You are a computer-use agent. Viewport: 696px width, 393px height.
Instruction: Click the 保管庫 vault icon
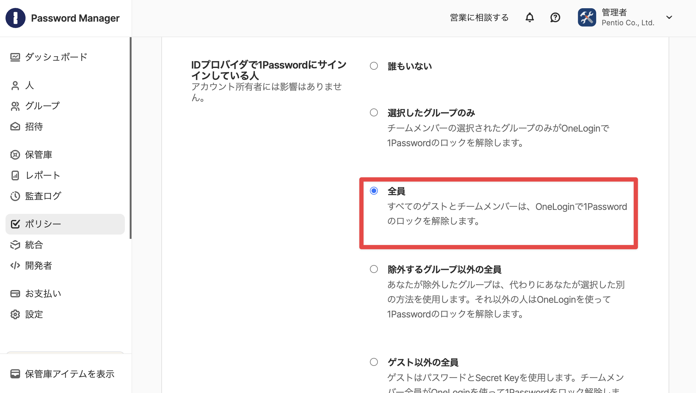point(15,155)
